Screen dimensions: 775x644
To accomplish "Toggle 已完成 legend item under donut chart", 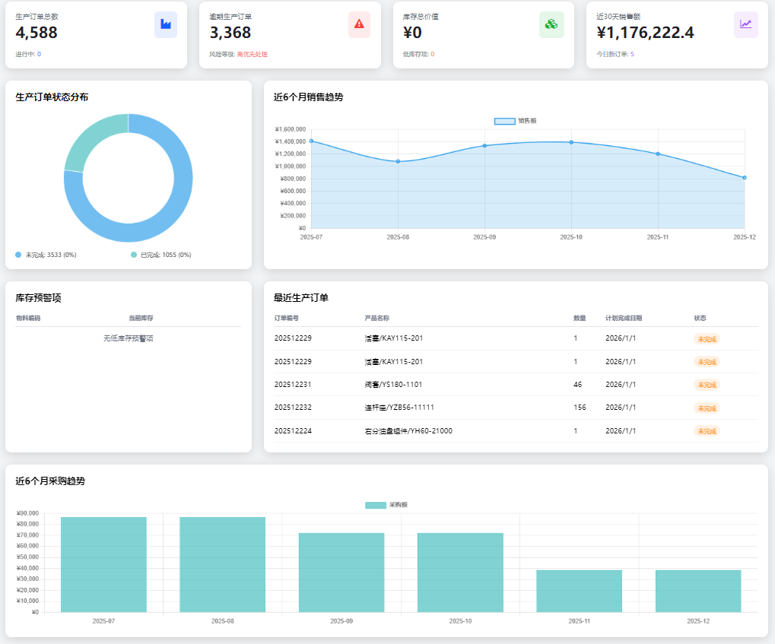I will pyautogui.click(x=160, y=255).
